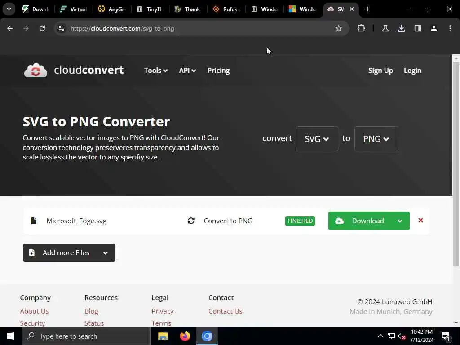Click the page vertical scrollbar
Screen dimensions: 460x345
tap(456, 164)
